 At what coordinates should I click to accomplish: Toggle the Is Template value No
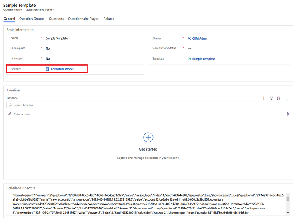[x=48, y=48]
